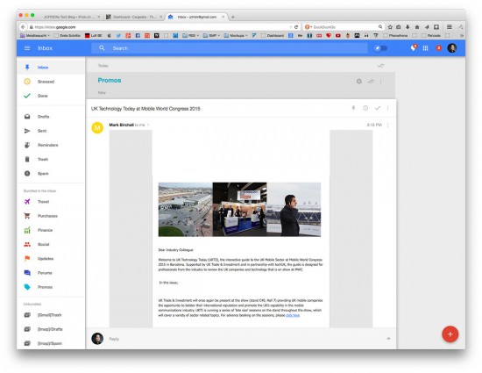Open Reminders in sidebar
Image resolution: width=482 pixels, height=373 pixels.
(51, 145)
